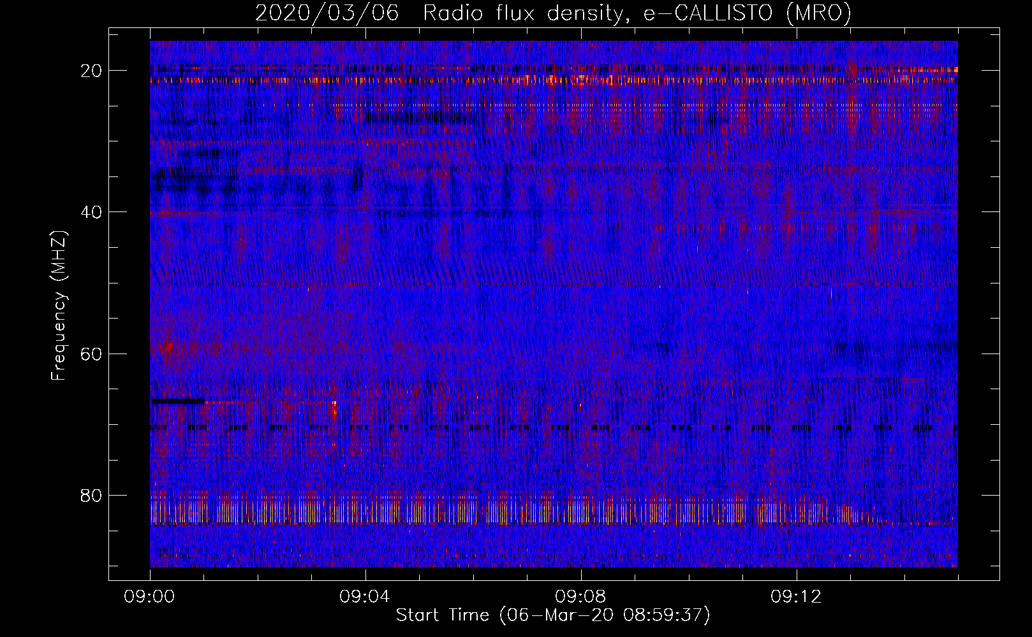Click the red-orange interference line near 21 MHz

(554, 80)
